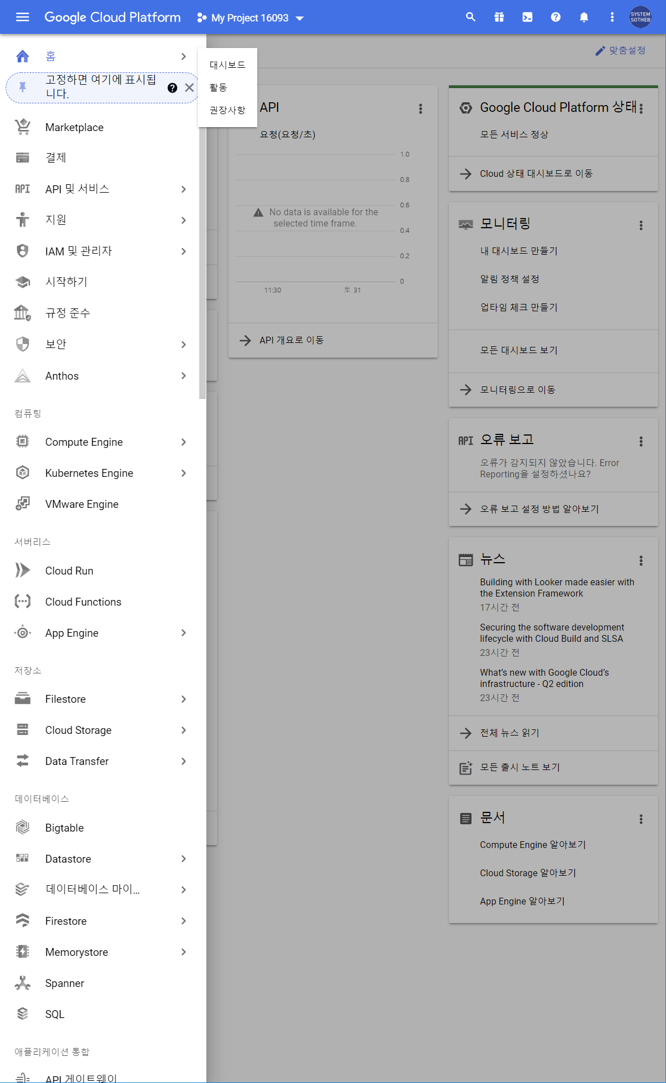Click the Google Cloud Platform logo text

point(113,18)
